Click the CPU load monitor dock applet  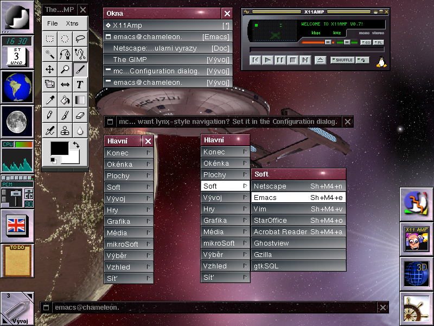click(17, 156)
